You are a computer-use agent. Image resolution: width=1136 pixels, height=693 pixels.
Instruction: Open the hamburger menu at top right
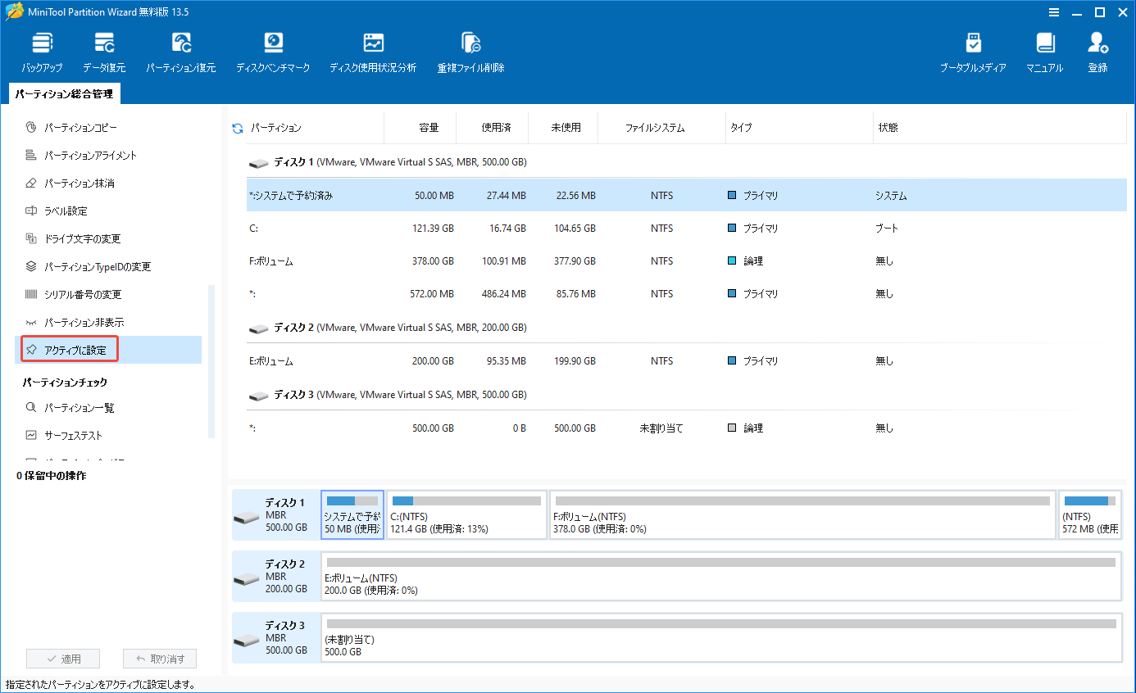click(1054, 12)
